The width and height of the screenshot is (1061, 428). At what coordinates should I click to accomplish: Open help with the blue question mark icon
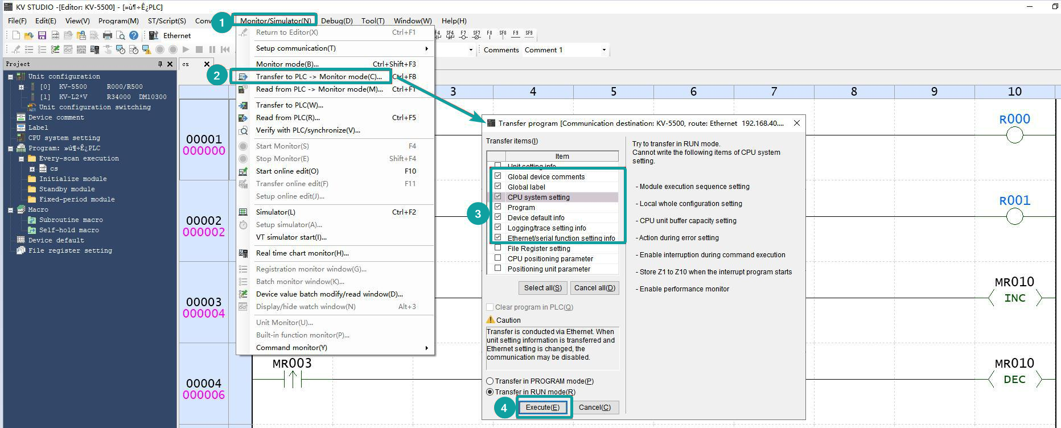(x=134, y=35)
